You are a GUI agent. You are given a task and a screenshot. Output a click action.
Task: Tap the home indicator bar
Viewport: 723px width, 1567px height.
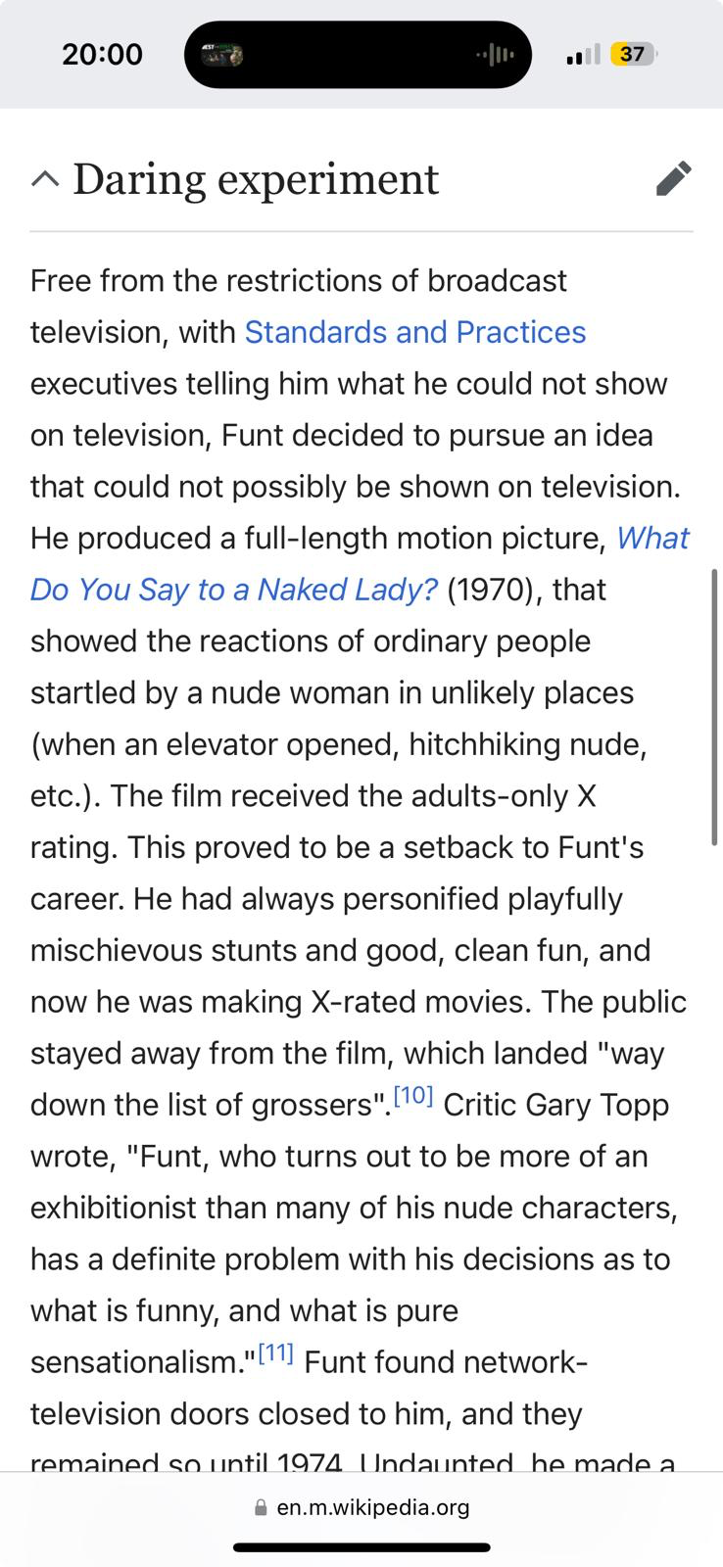point(361,1547)
